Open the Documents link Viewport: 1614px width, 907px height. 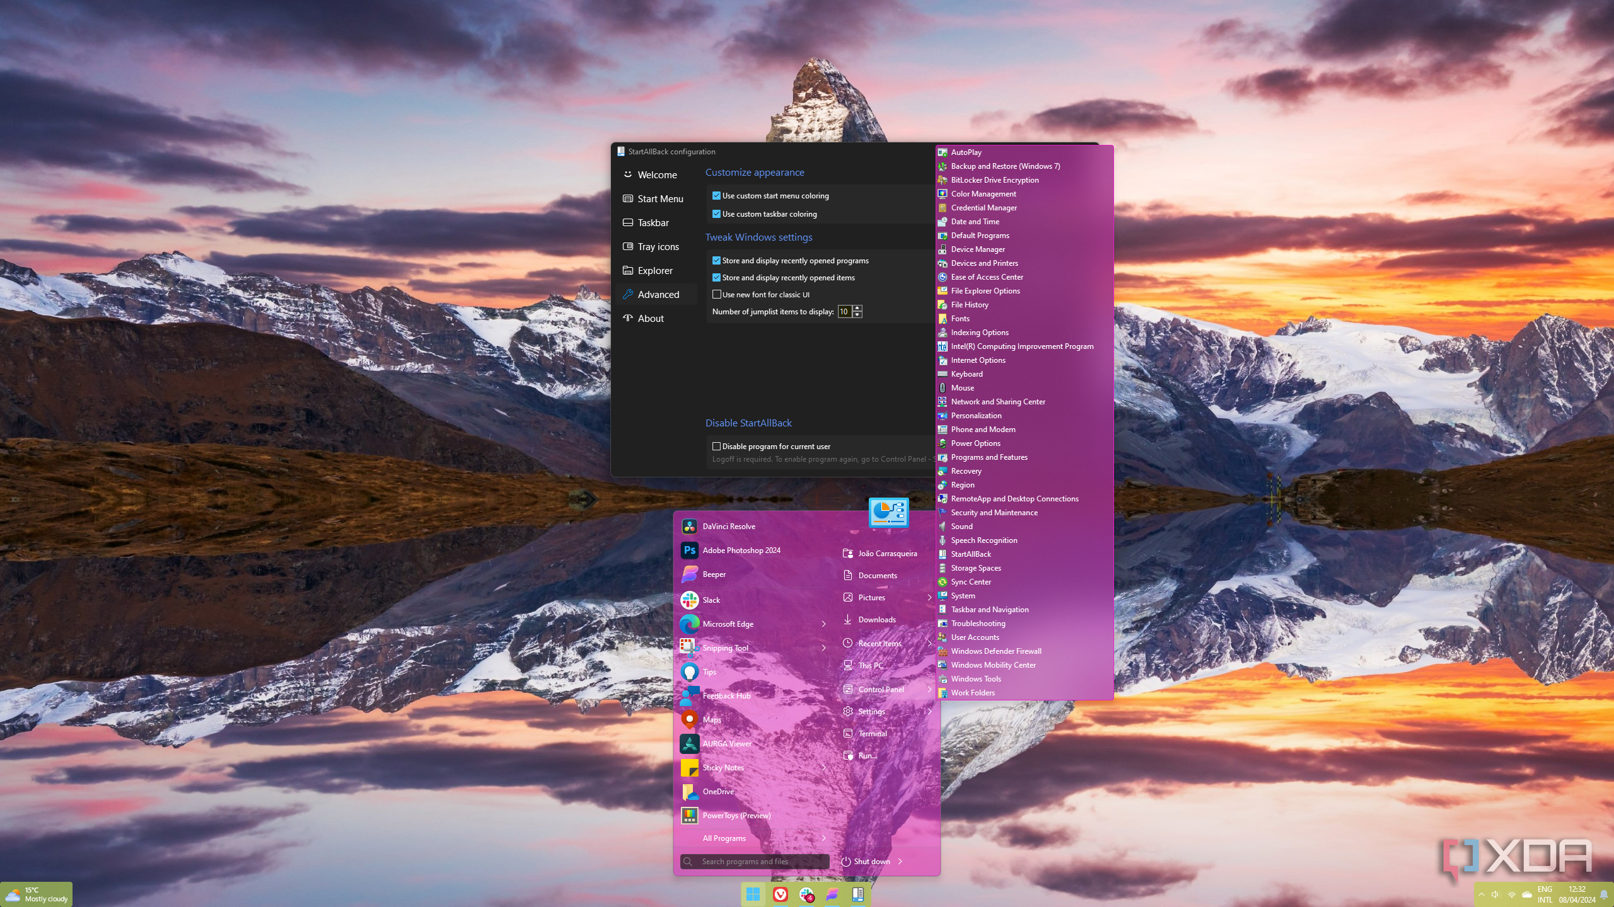click(x=877, y=576)
